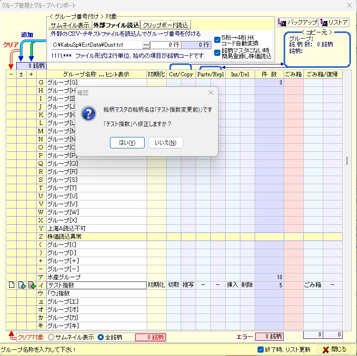Image resolution: width=357 pixels, height=356 pixels.
Task: Click the green plus add icon in row イ
Action: [31, 285]
